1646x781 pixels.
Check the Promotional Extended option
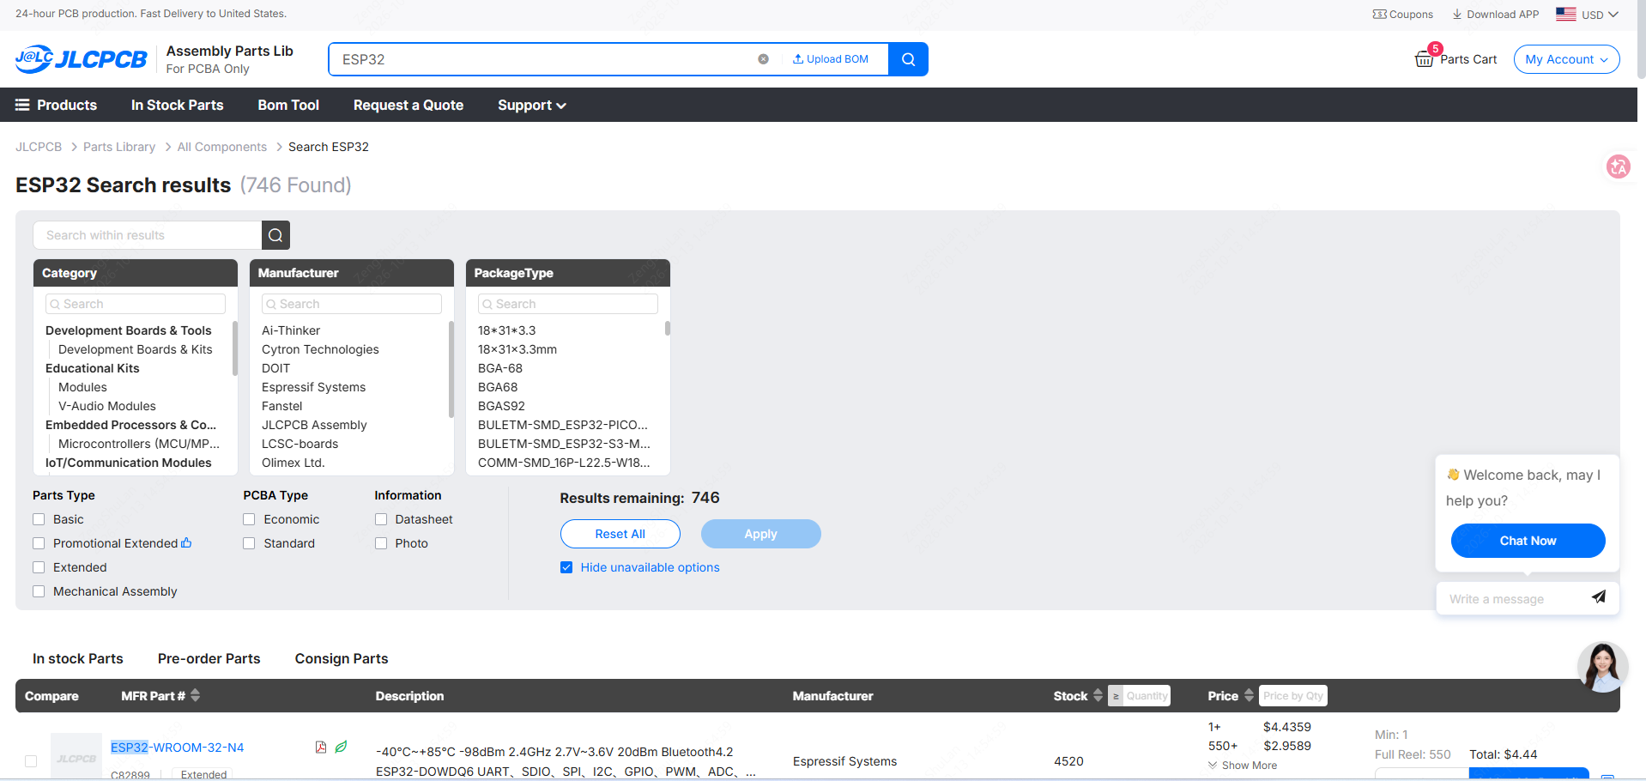click(x=39, y=543)
